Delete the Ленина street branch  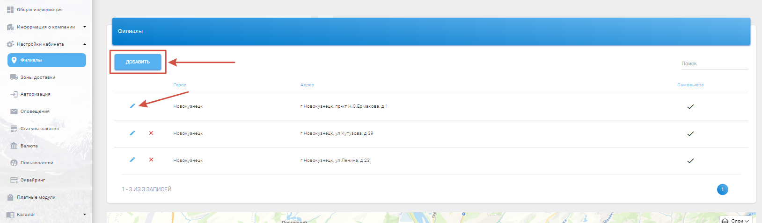coord(151,160)
